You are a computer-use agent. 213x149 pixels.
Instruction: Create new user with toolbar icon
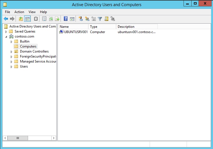(x=81, y=19)
